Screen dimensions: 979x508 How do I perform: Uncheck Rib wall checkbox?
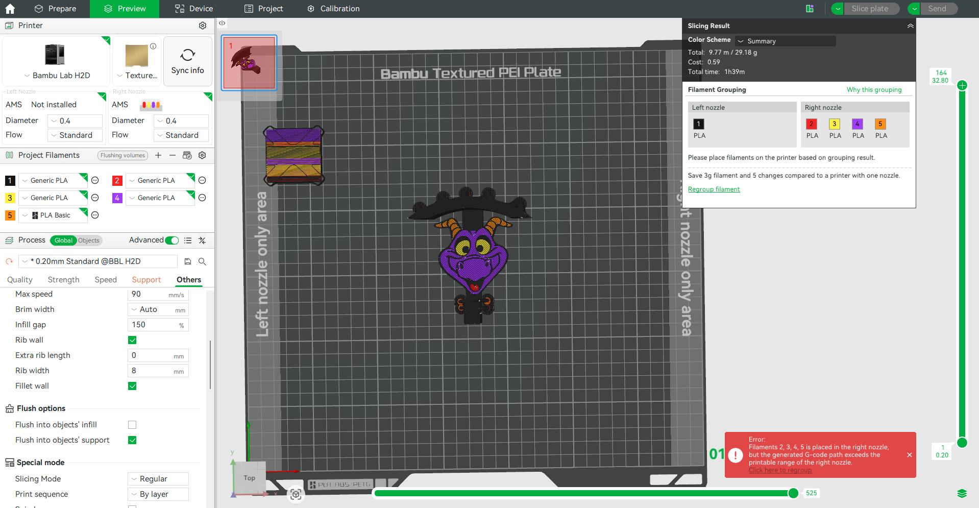[x=132, y=340]
